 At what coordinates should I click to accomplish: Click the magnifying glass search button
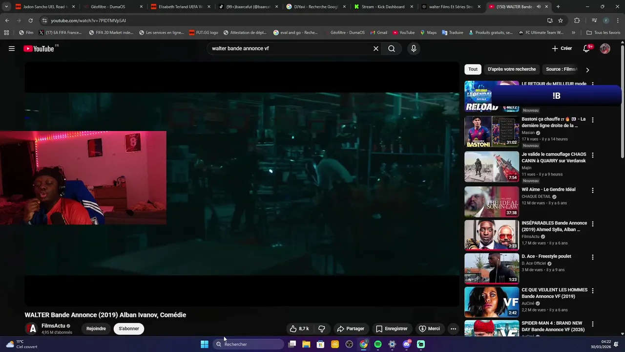392,48
